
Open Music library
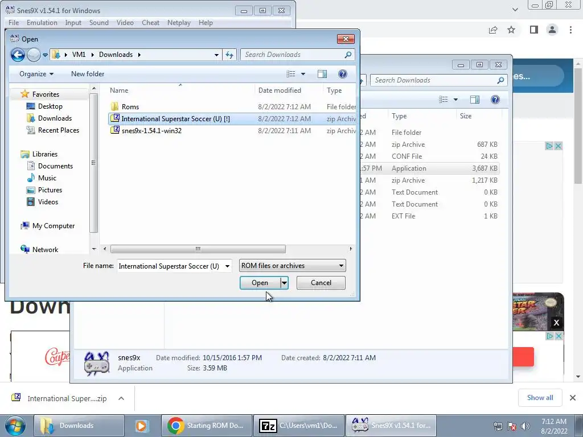(x=47, y=178)
